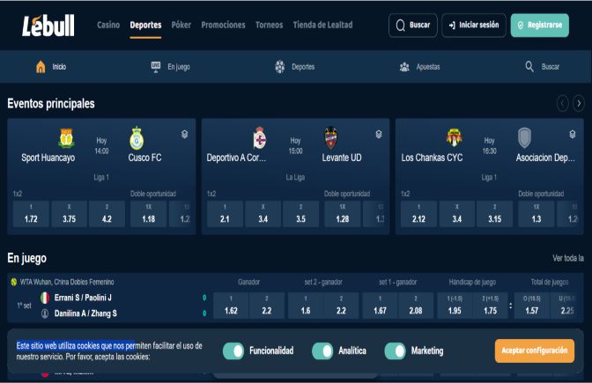This screenshot has width=592, height=383.
Task: Show next main events with right arrow
Action: point(579,103)
